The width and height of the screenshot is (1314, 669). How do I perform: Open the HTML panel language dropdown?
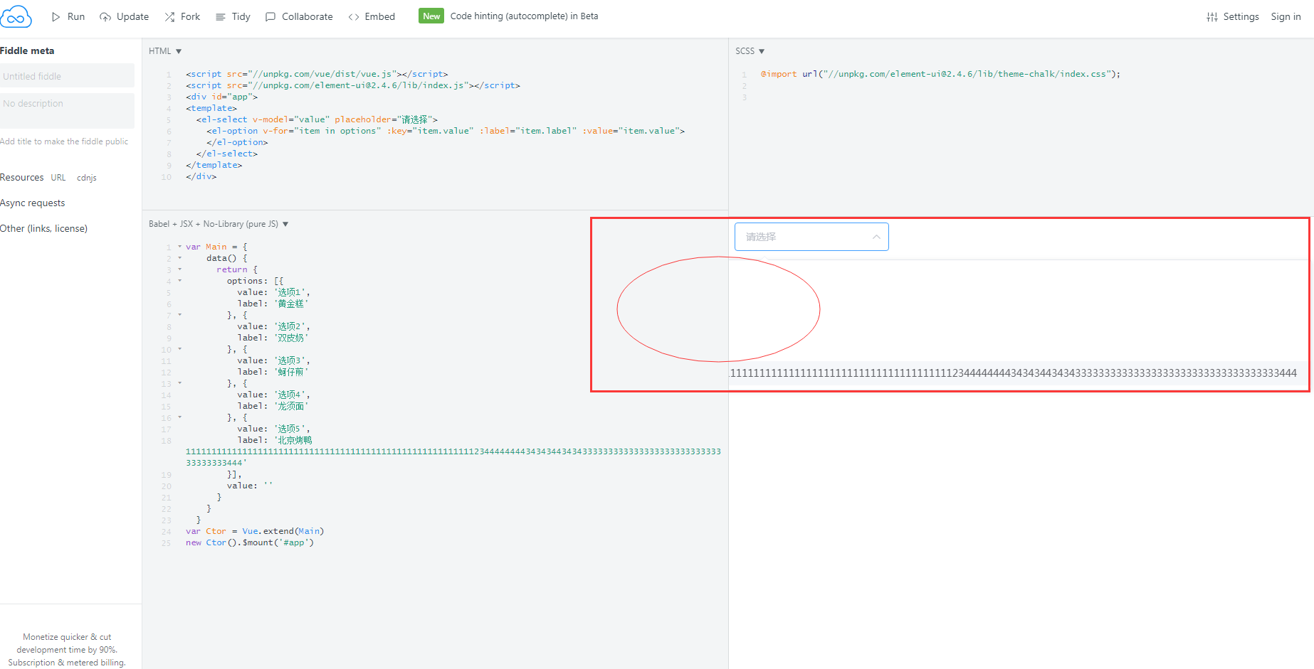(164, 50)
